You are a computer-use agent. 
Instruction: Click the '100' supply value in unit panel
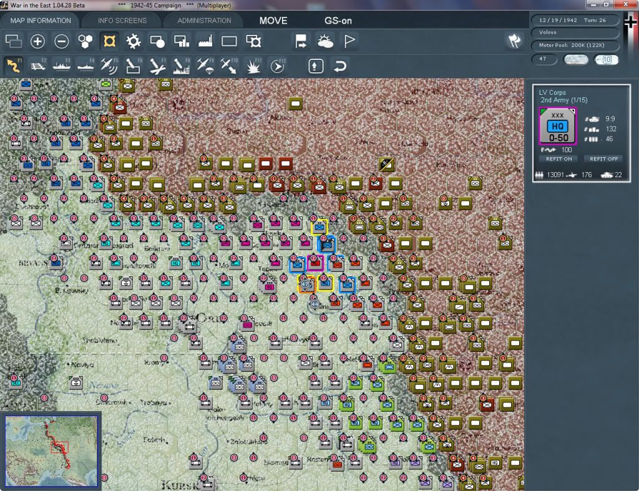click(x=567, y=150)
